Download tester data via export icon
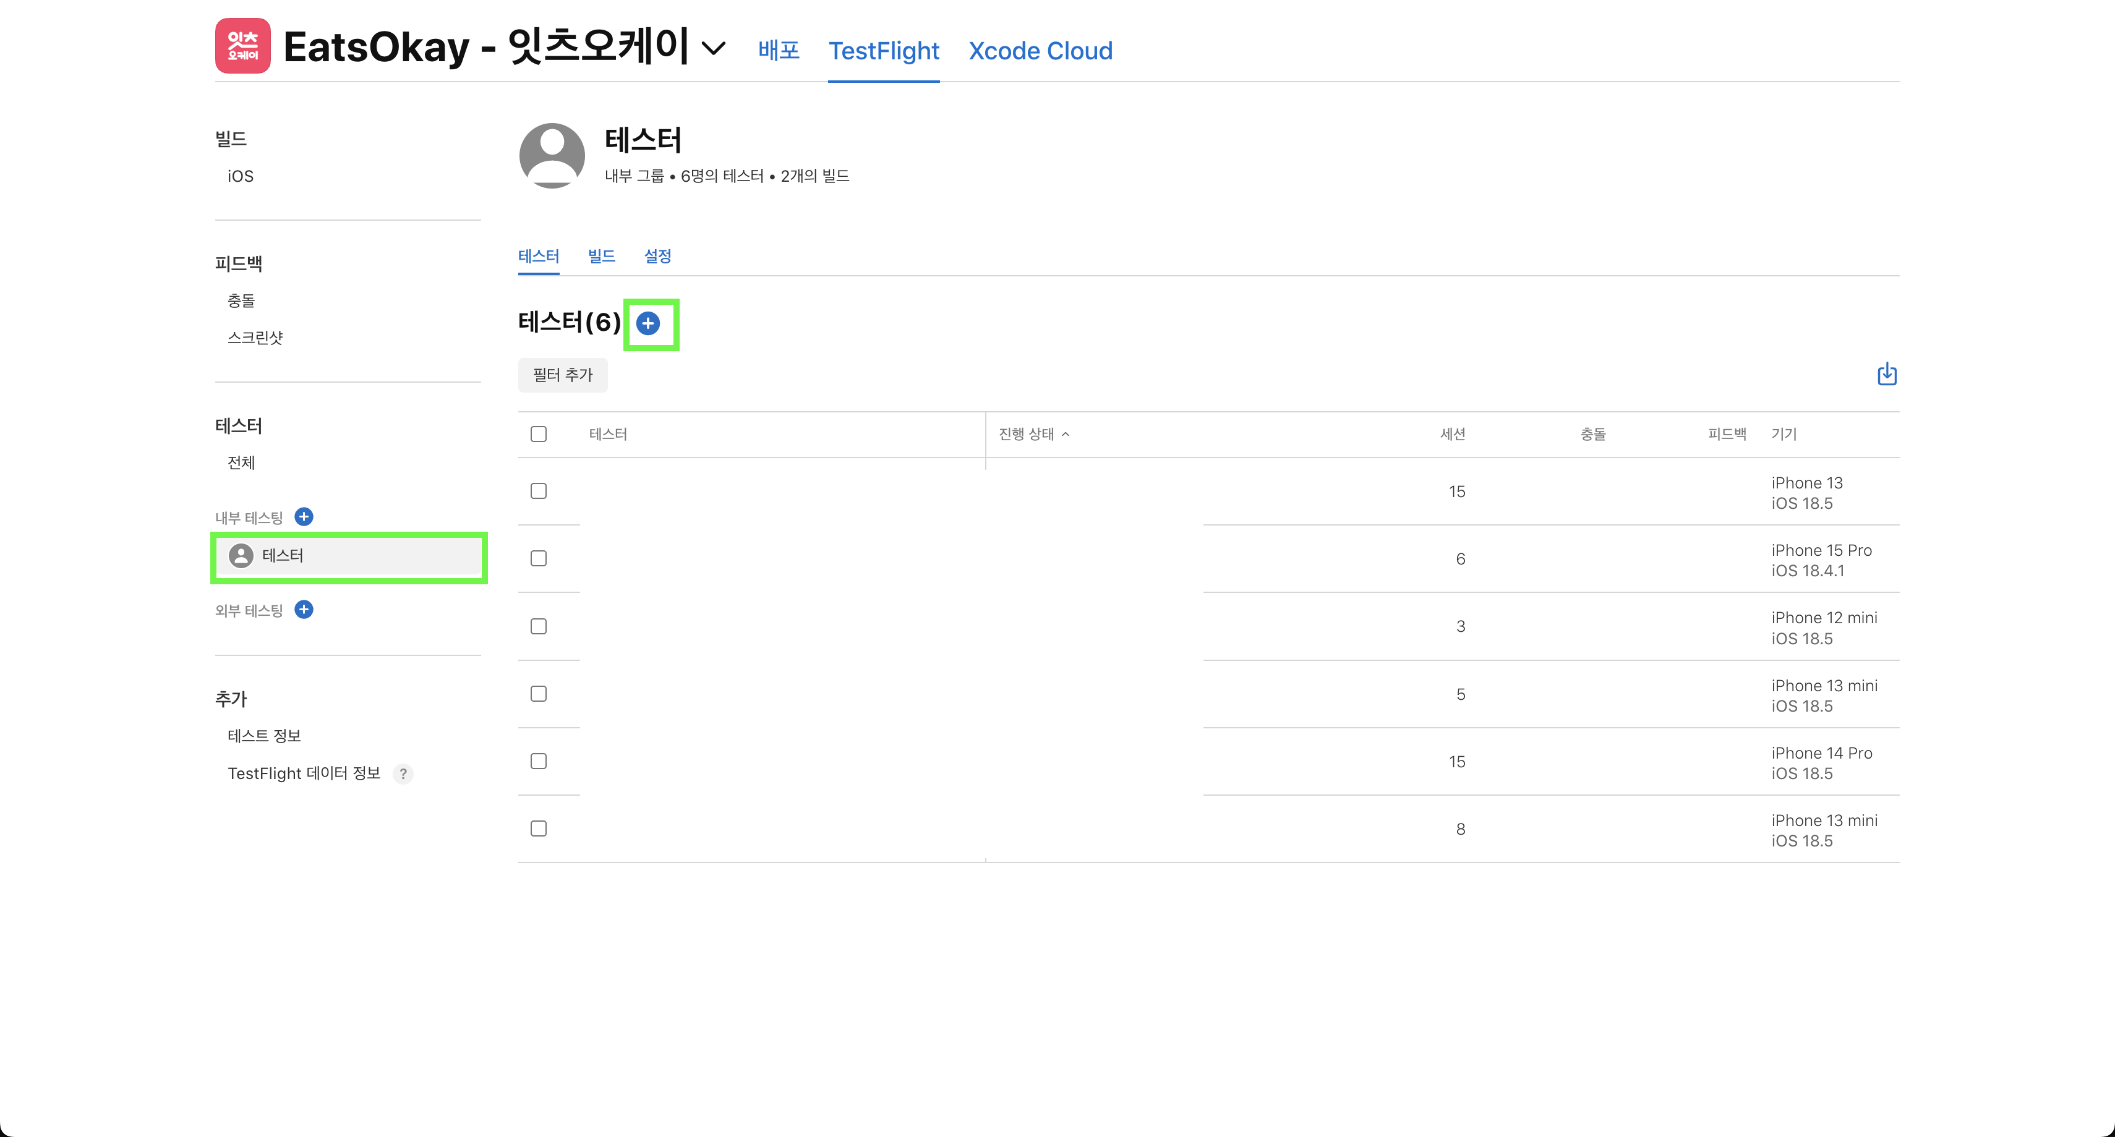The height and width of the screenshot is (1137, 2115). (x=1886, y=374)
